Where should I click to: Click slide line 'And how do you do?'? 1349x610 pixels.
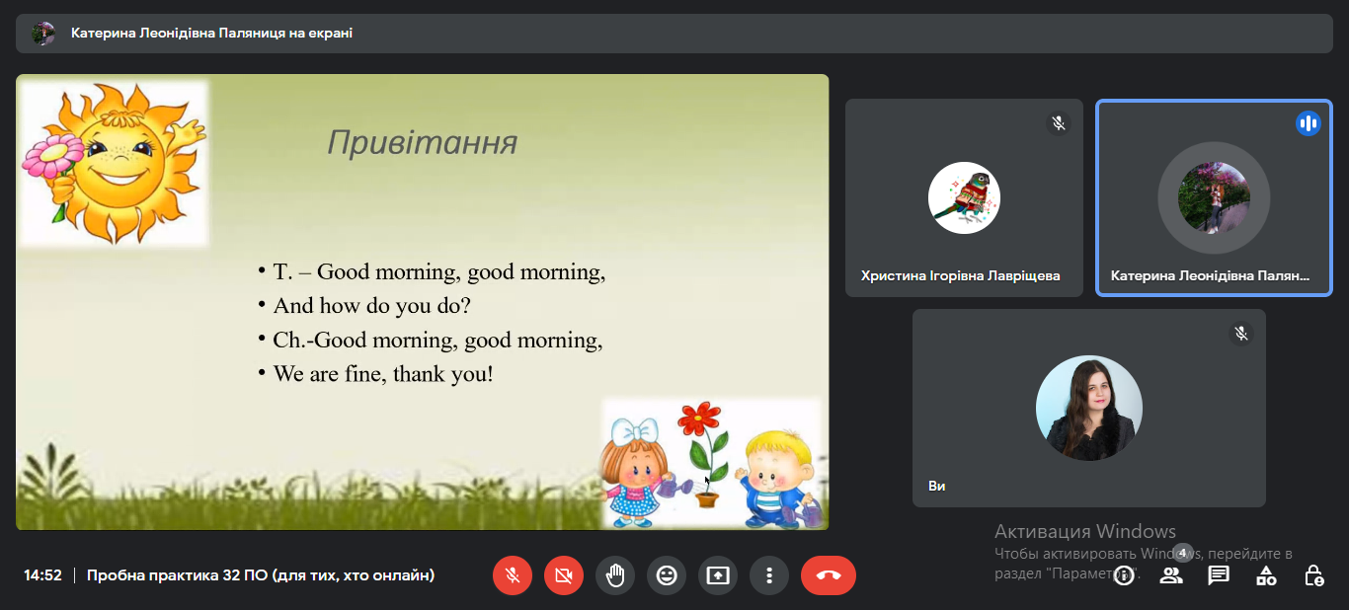click(372, 306)
